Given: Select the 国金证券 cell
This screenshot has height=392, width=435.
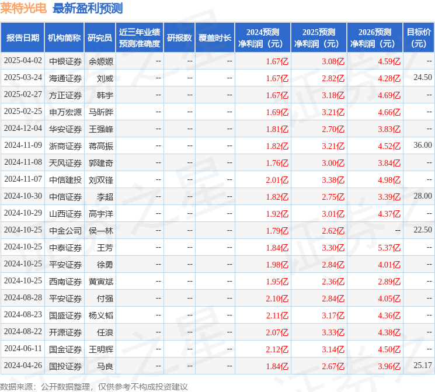Looking at the screenshot, I should pos(65,349).
